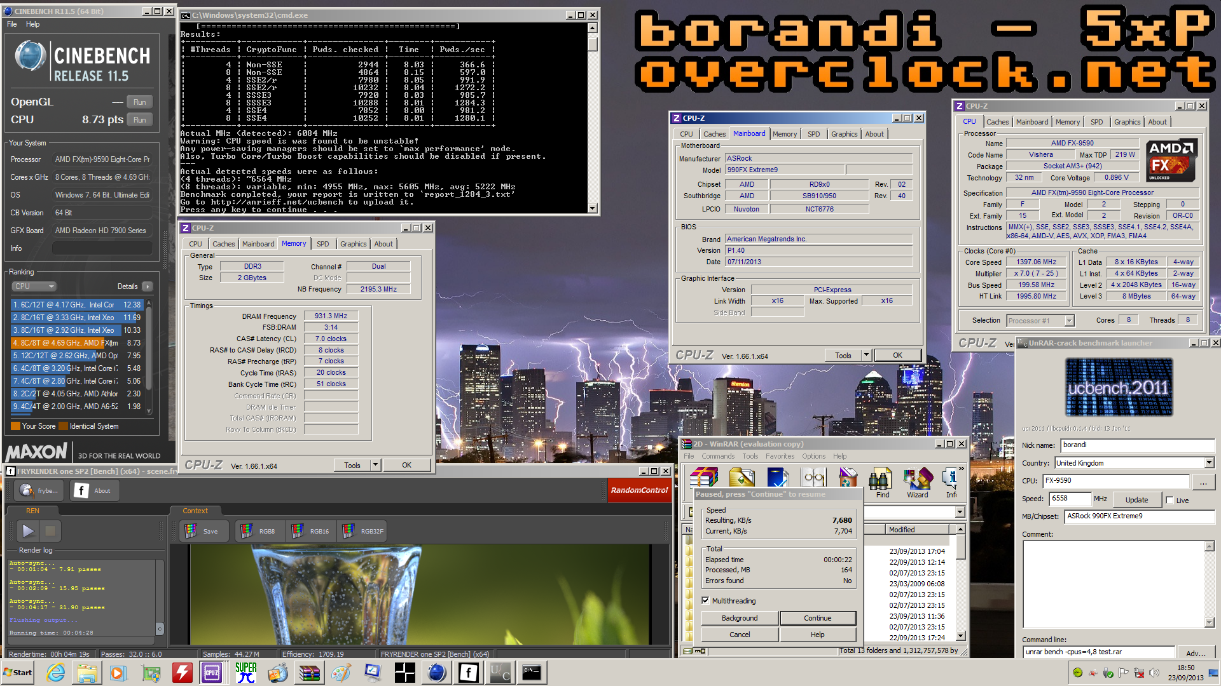The height and width of the screenshot is (686, 1221).
Task: Click WinRAR View toolbar icon with glasses
Action: pyautogui.click(x=813, y=478)
